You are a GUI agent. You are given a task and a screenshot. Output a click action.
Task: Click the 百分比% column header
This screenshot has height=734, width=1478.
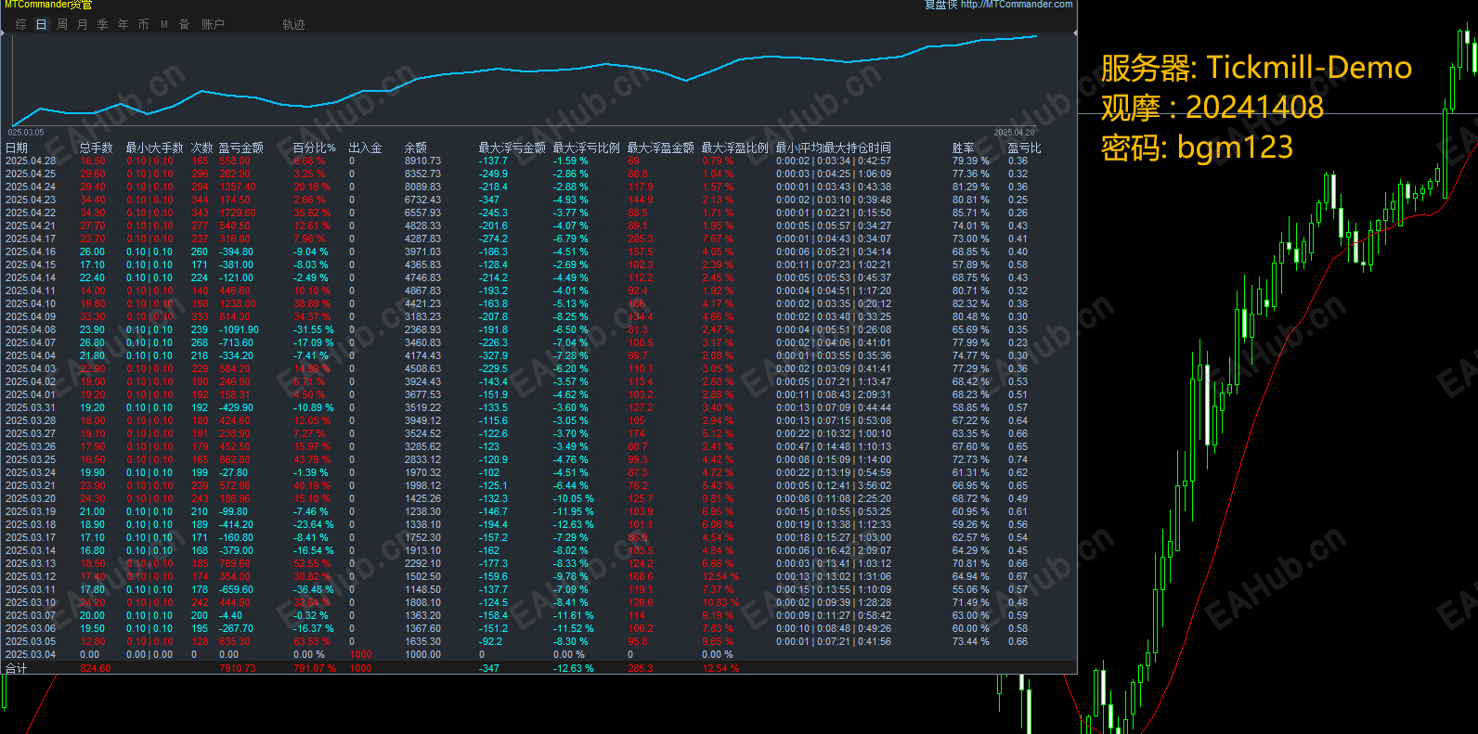pyautogui.click(x=315, y=148)
